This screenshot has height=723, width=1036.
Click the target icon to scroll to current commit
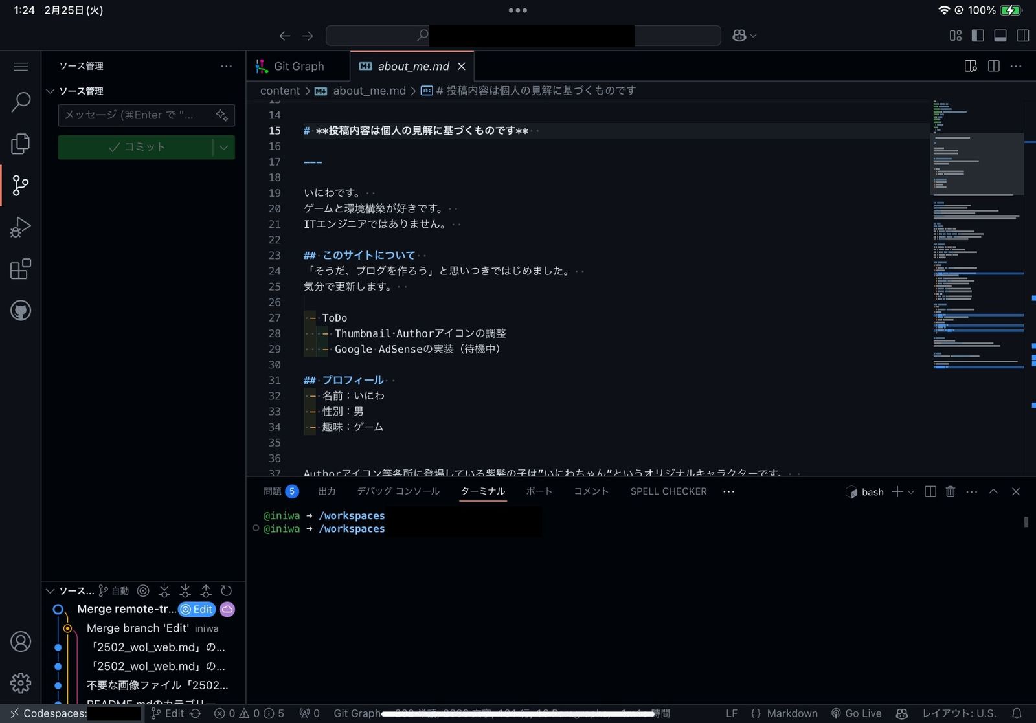click(144, 590)
